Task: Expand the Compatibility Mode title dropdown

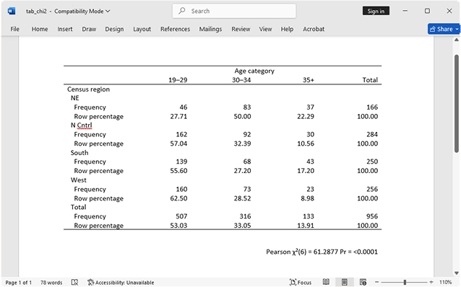Action: tap(108, 11)
